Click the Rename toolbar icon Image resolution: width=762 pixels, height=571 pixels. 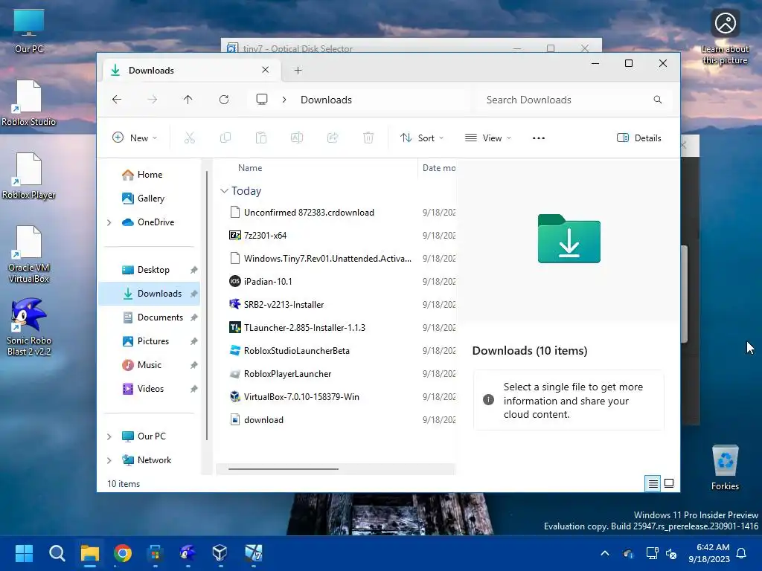click(297, 138)
